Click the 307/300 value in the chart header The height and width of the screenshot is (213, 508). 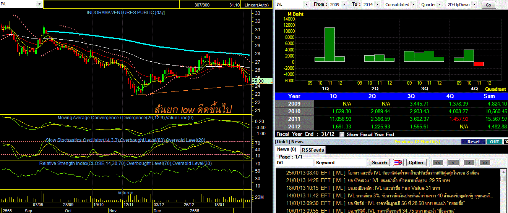coord(202,5)
